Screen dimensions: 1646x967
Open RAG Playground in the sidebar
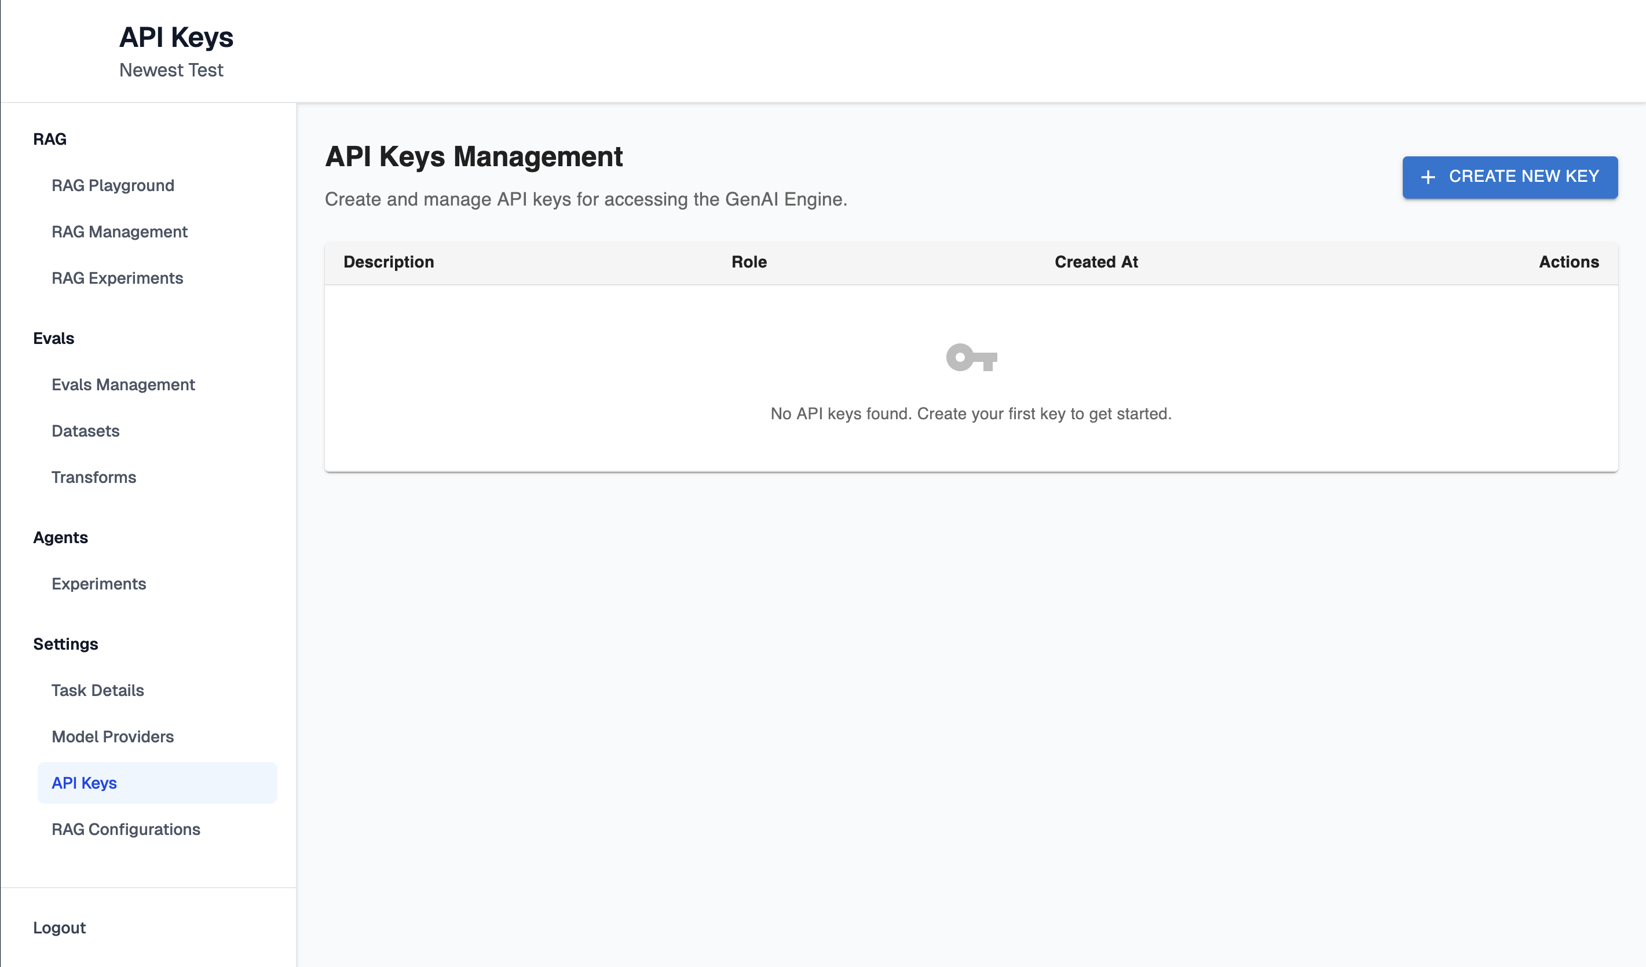coord(113,185)
